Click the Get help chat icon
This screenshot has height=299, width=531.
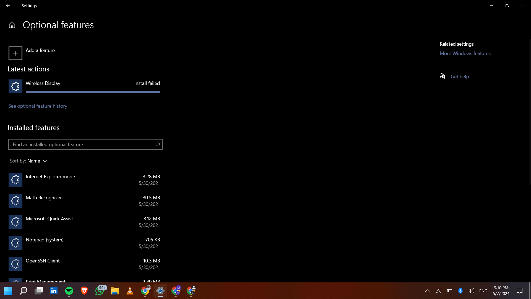tap(442, 76)
